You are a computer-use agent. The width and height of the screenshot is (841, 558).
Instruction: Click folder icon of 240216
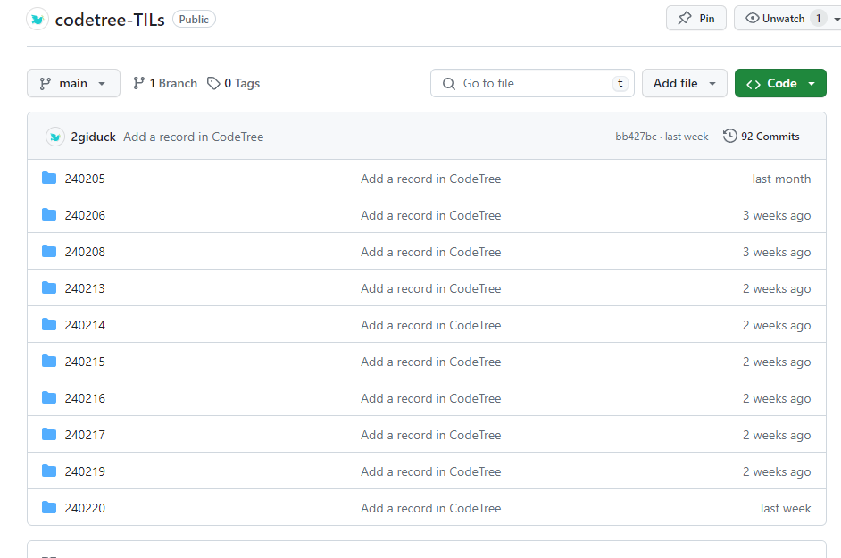[x=49, y=397]
